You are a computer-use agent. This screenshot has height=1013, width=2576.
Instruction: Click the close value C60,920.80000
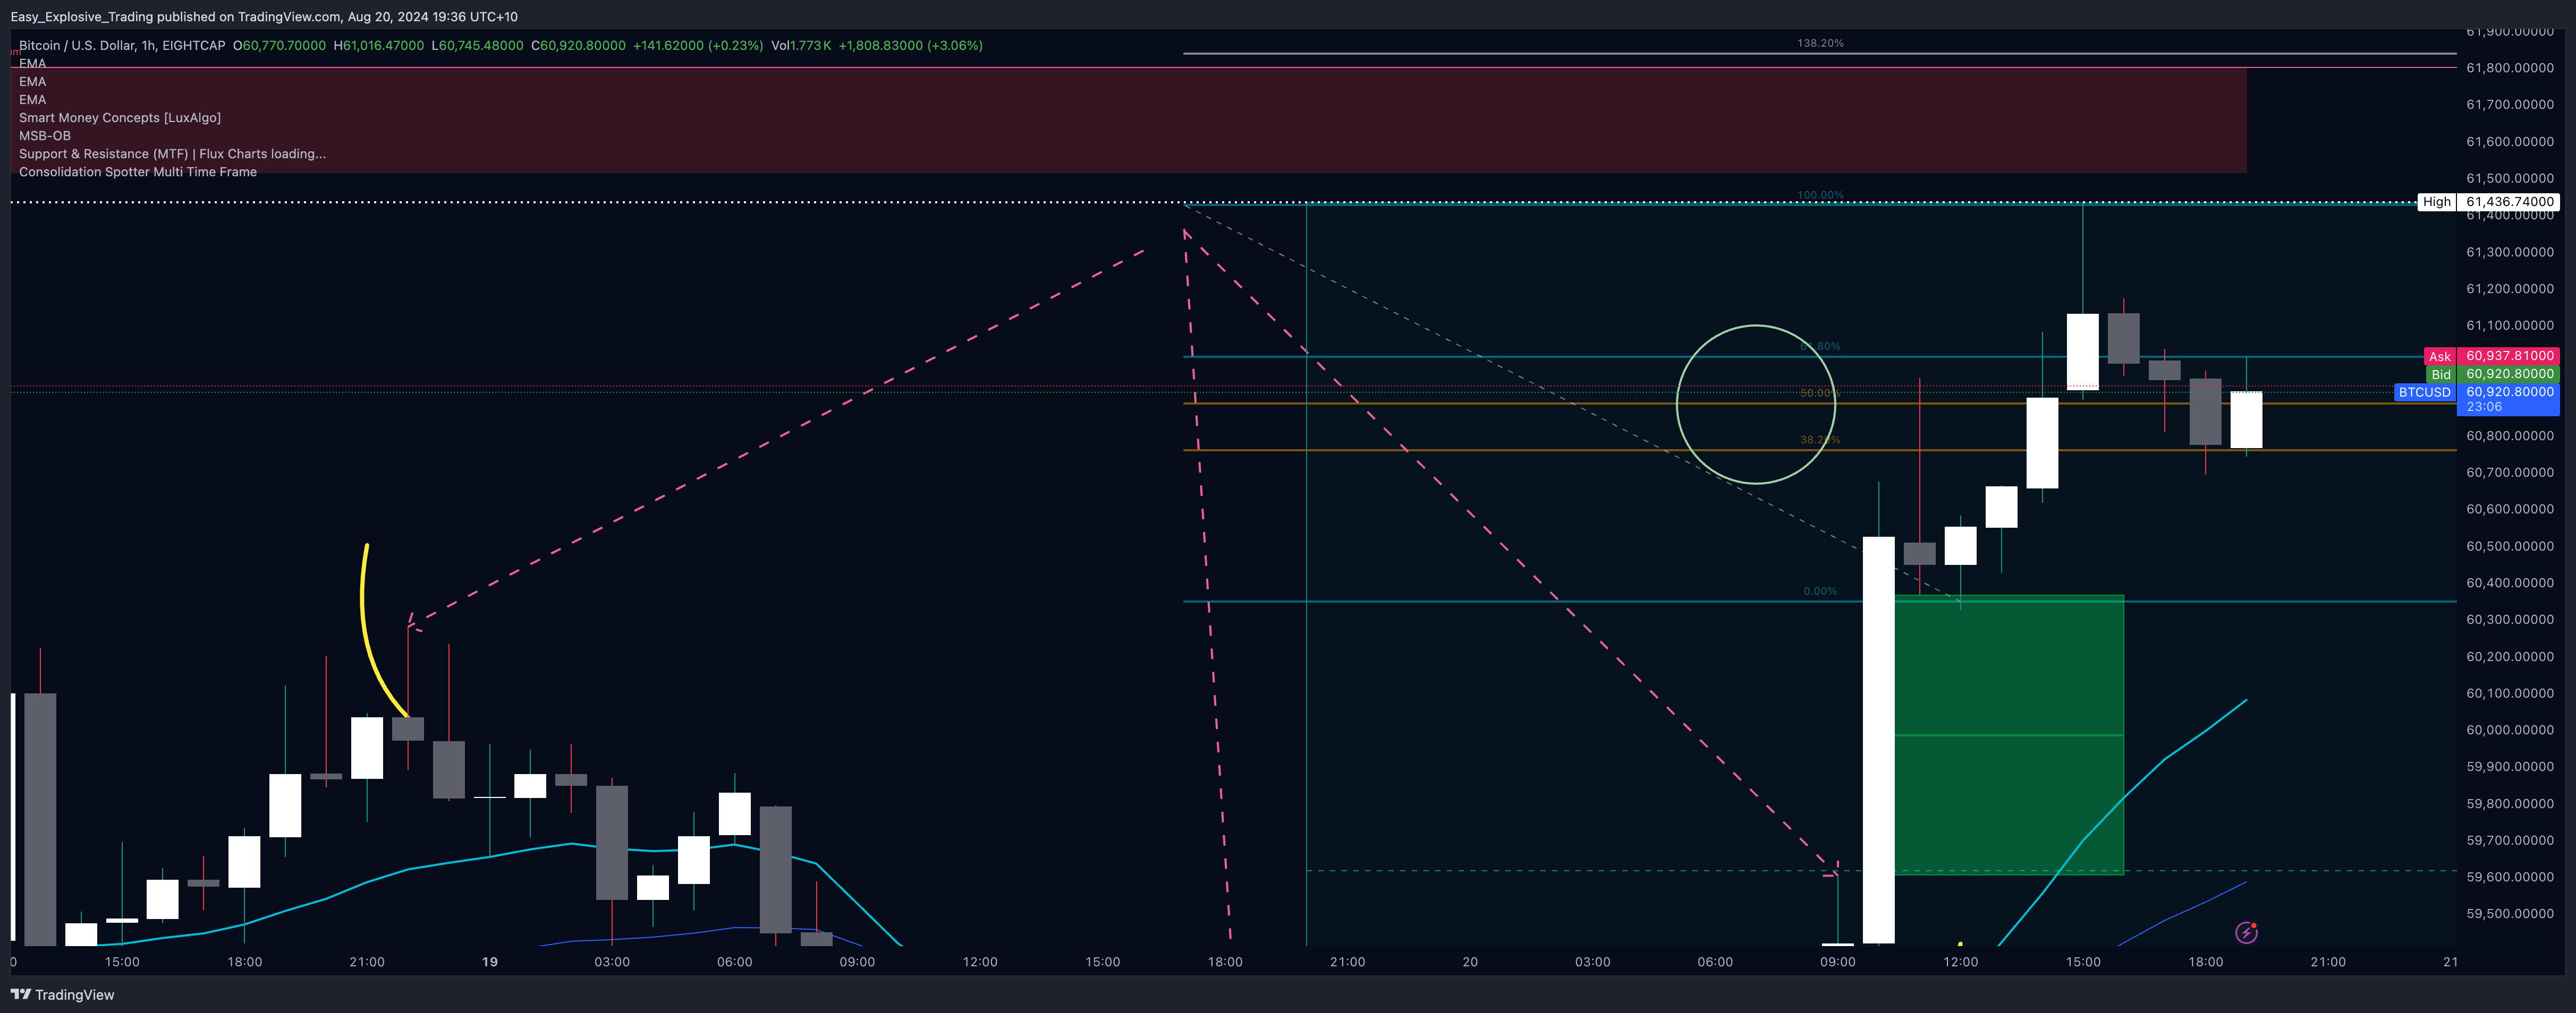click(578, 45)
